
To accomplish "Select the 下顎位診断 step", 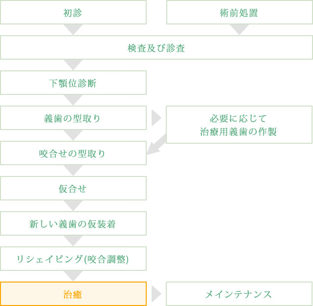I will tap(73, 83).
